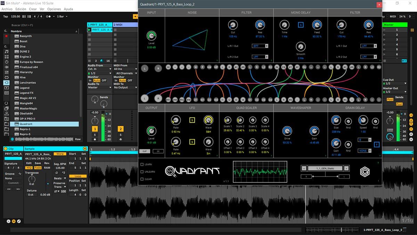Click the browser preview play icon
This screenshot has height=235, width=417.
pos(13,139)
